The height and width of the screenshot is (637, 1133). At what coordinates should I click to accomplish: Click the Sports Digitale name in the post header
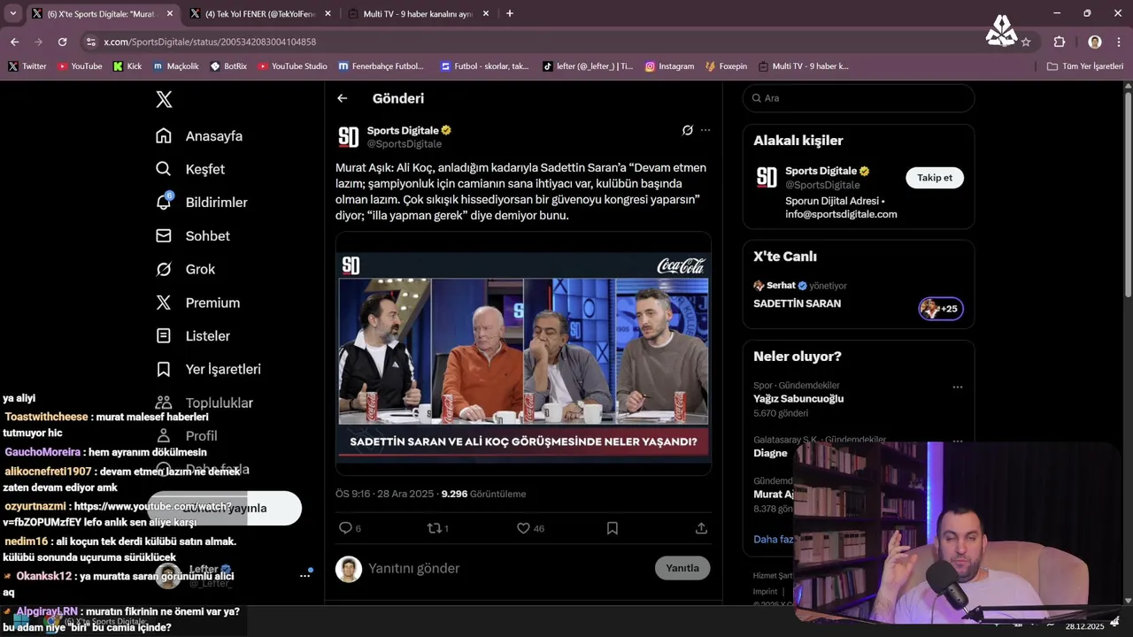(403, 130)
